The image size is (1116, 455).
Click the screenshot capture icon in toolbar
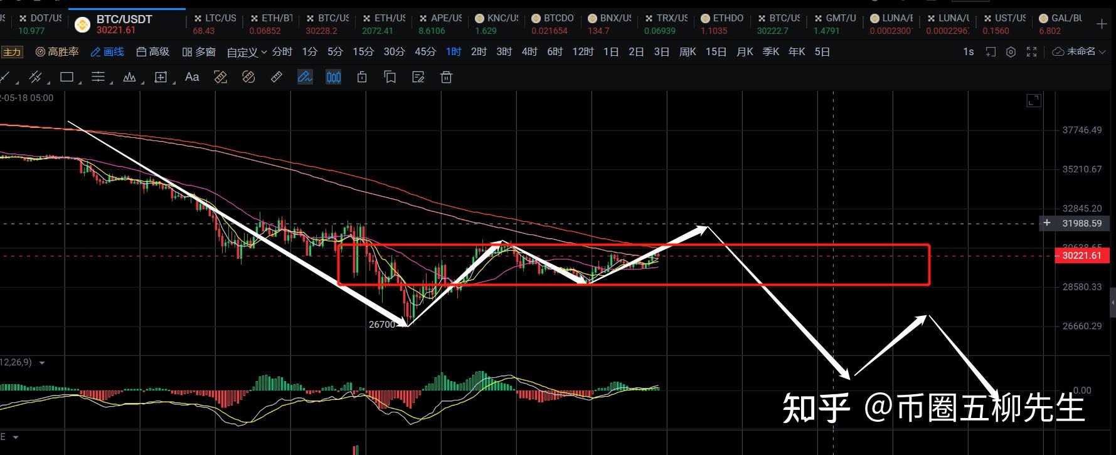coord(991,52)
